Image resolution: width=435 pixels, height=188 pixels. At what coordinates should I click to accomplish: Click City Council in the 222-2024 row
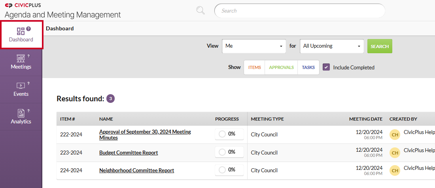click(x=264, y=135)
